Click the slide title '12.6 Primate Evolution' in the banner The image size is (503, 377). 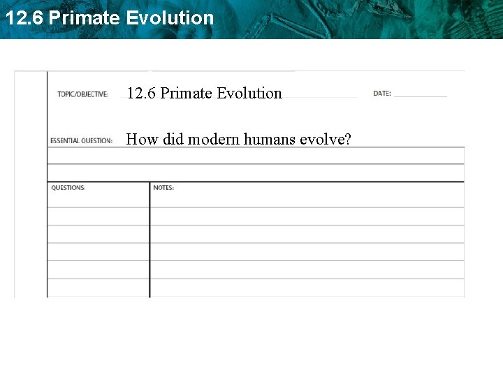(x=110, y=17)
